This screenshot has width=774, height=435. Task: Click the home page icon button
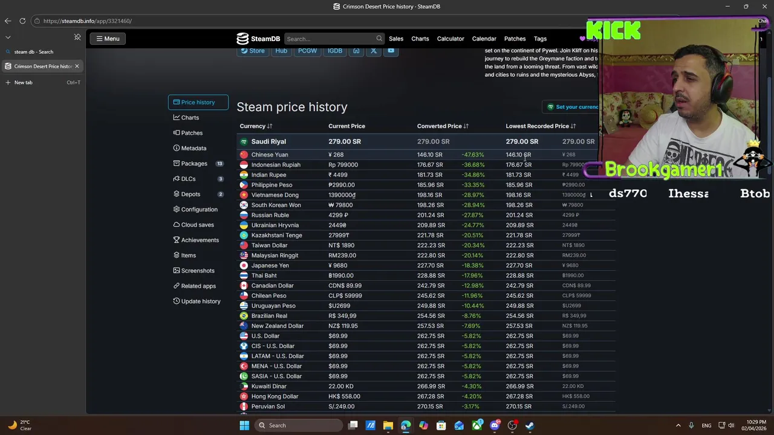[356, 51]
